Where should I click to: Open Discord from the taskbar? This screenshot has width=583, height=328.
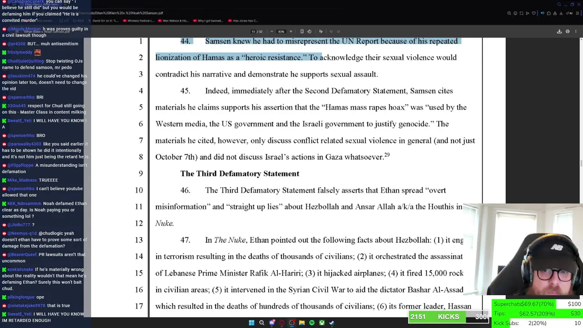[x=272, y=323]
